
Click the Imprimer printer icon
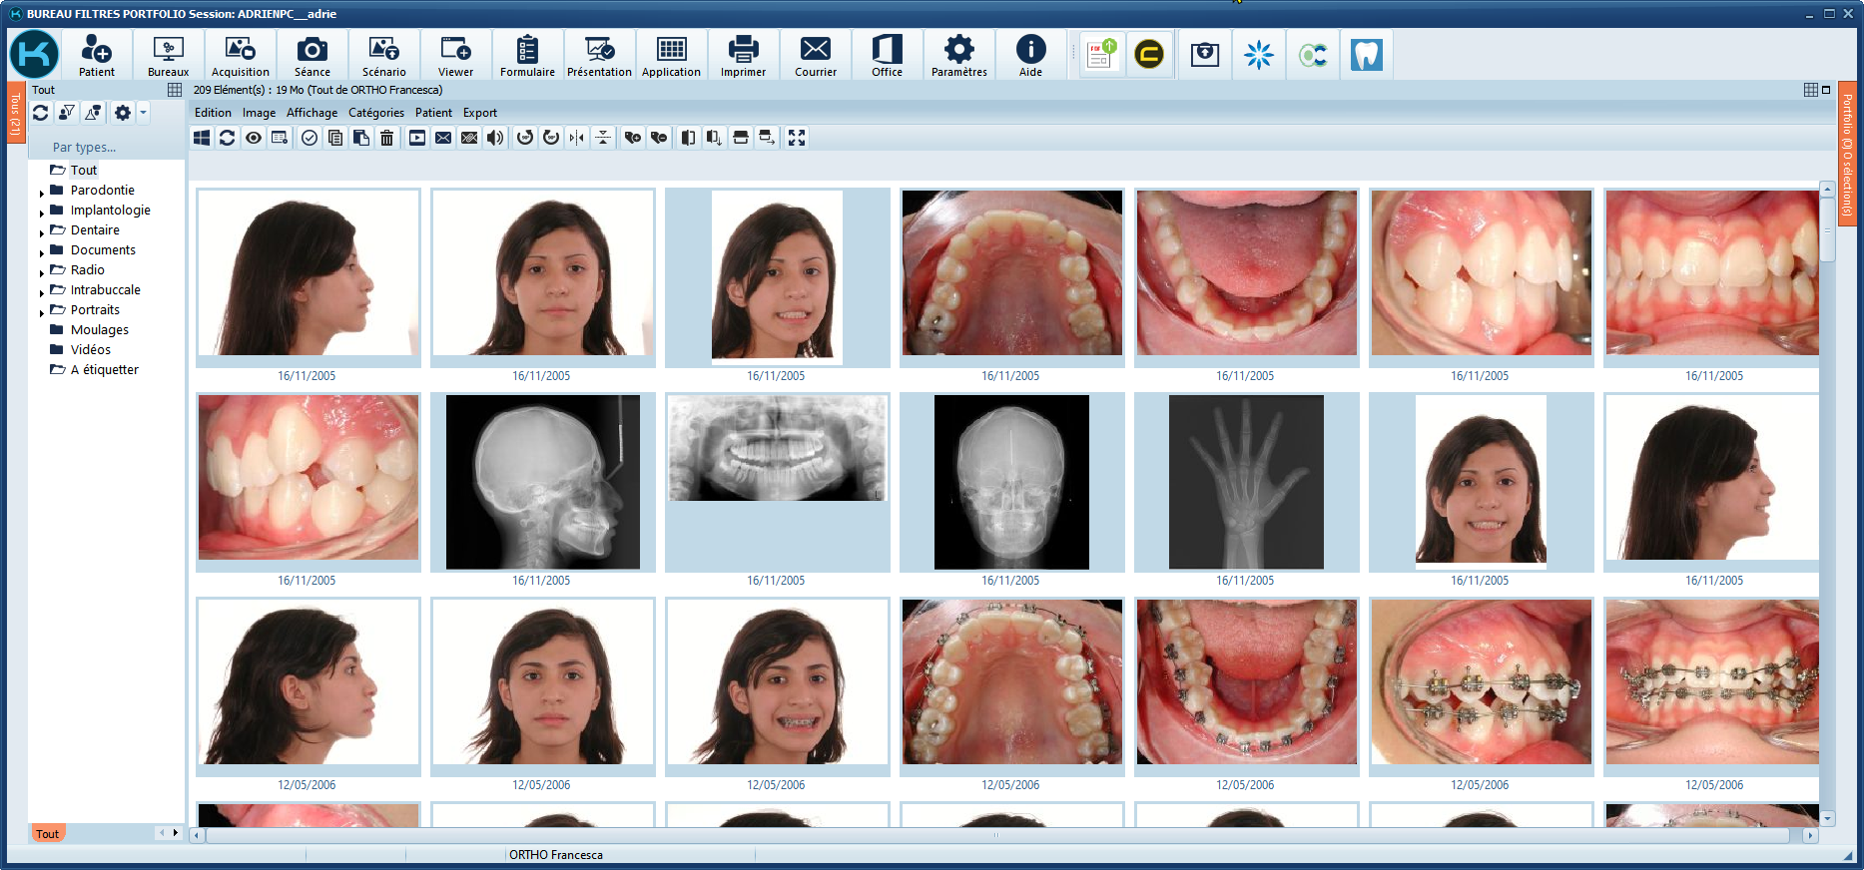pos(743,55)
